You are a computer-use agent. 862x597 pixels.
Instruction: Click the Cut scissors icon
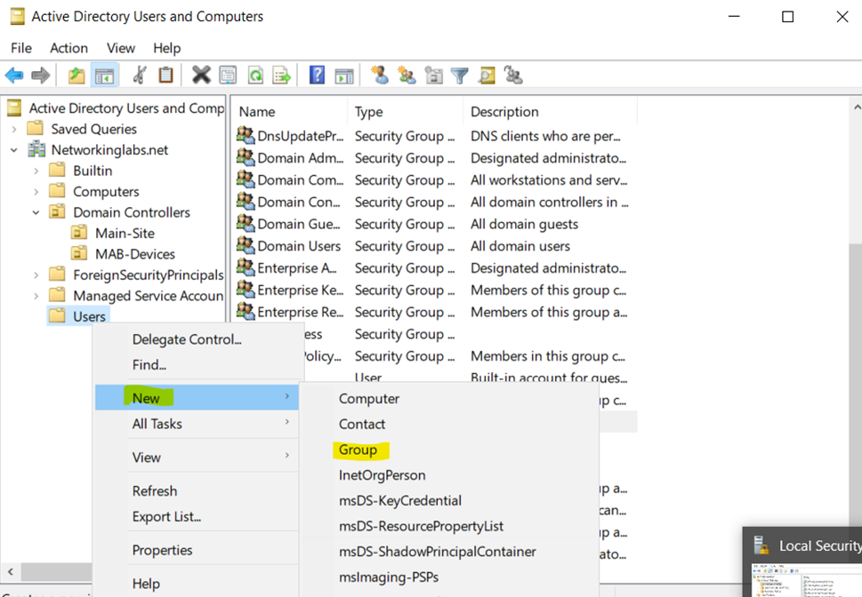tap(140, 76)
